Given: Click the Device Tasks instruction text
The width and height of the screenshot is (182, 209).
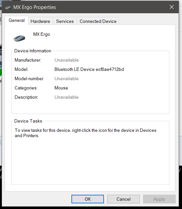Looking at the screenshot, I should coord(86,133).
